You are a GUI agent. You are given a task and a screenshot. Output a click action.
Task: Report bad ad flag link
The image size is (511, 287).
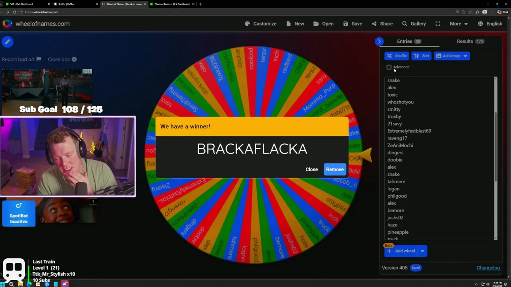coord(21,59)
